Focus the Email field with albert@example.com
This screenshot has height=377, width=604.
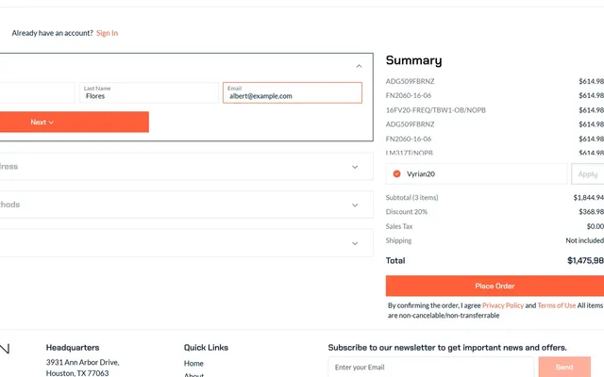point(293,92)
